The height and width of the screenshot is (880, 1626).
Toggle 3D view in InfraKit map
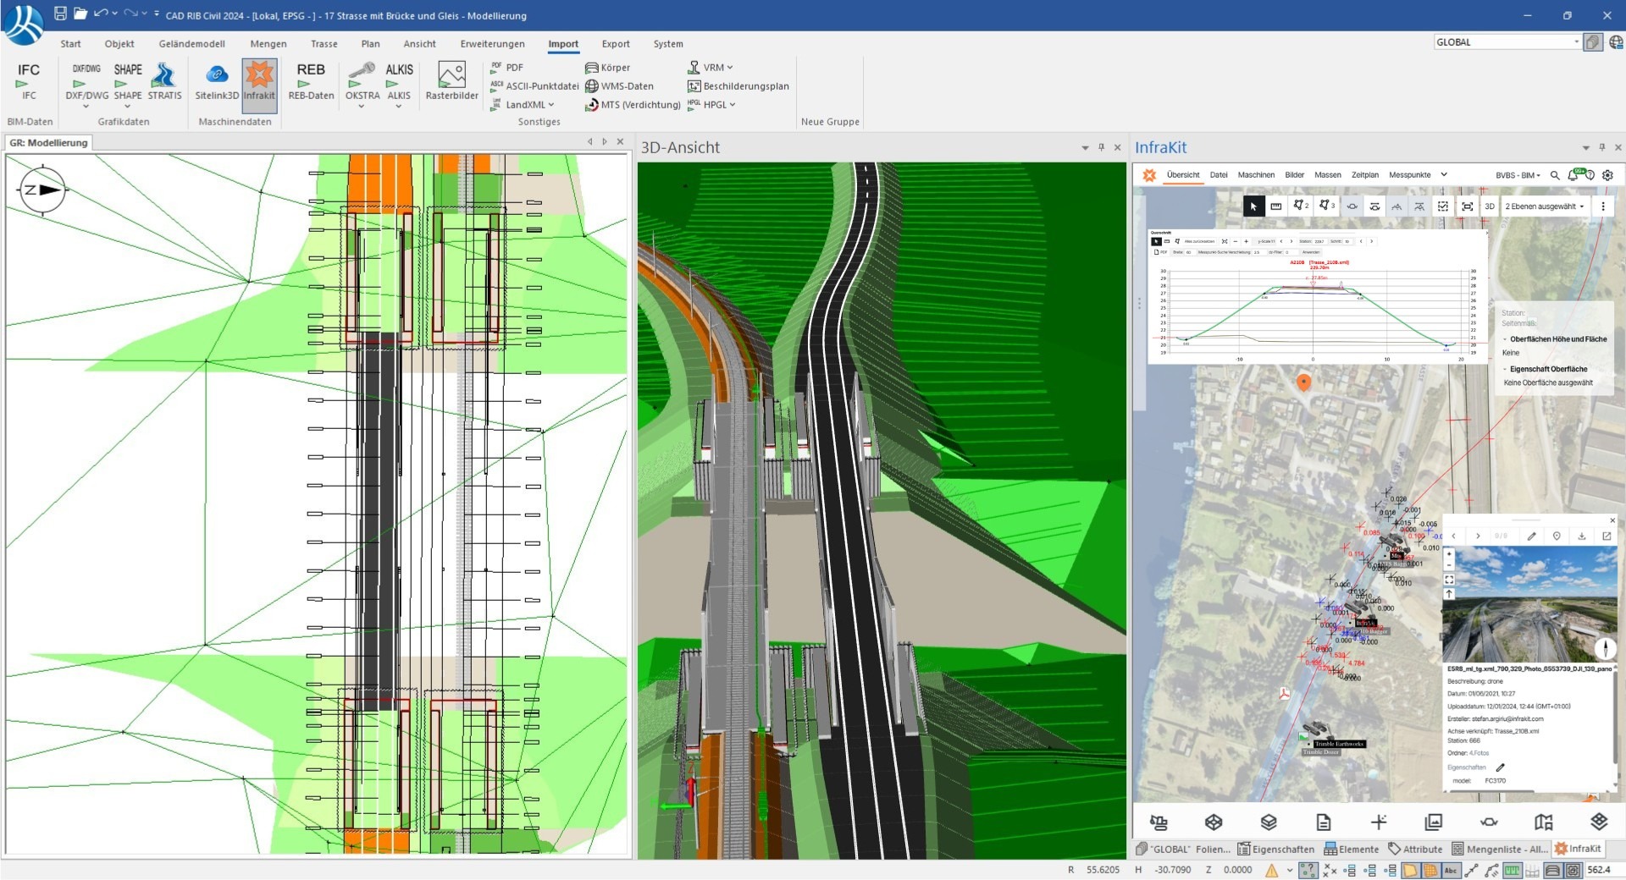click(1489, 206)
